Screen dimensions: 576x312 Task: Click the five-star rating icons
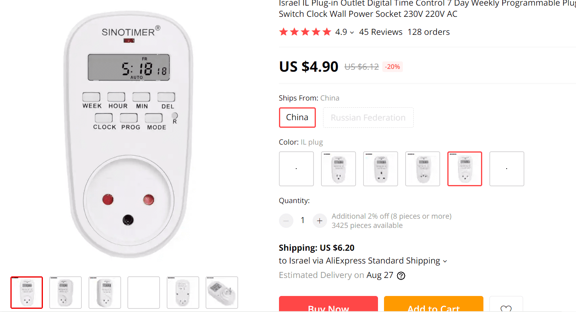coord(305,32)
